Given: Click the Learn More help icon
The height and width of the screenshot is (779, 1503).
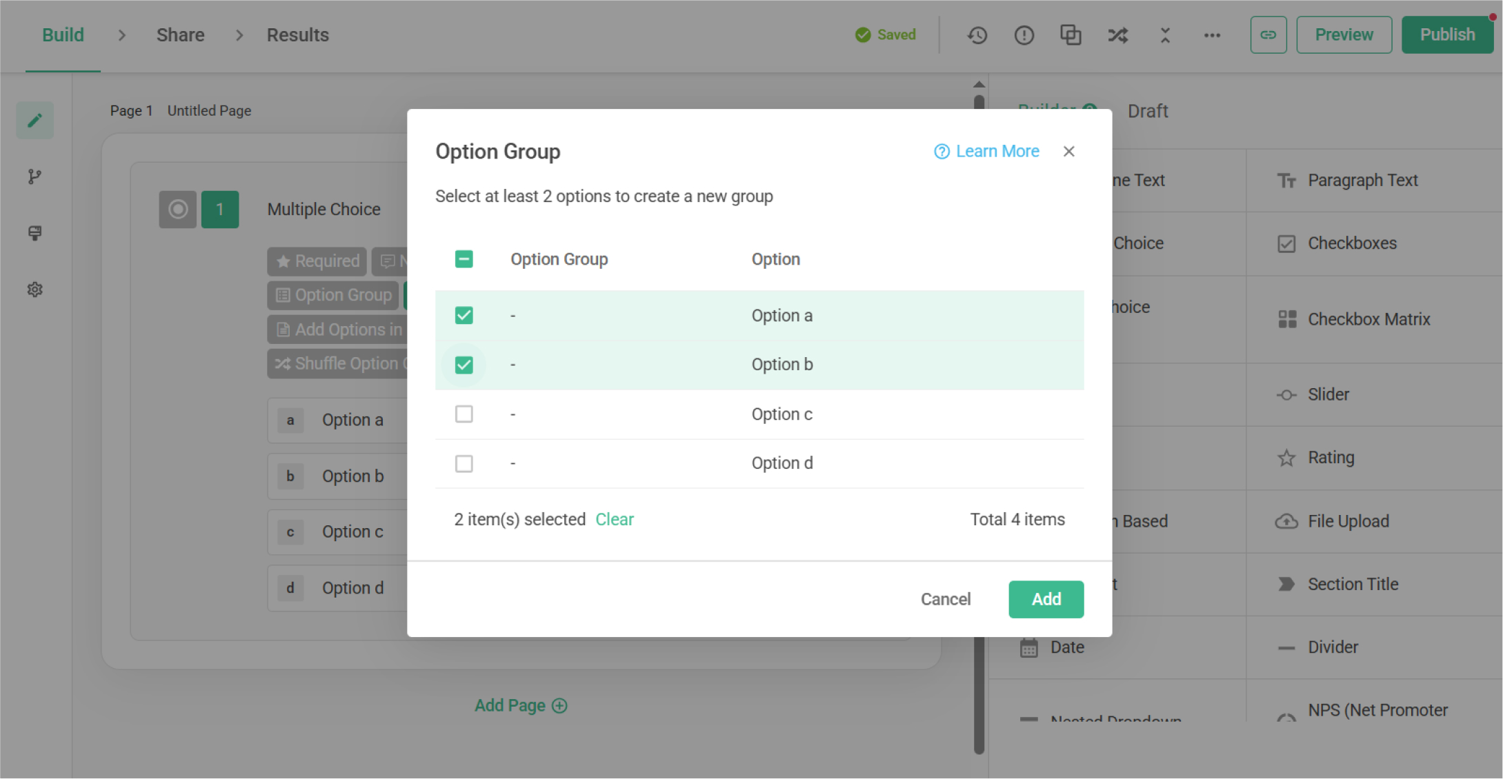Looking at the screenshot, I should pyautogui.click(x=942, y=152).
